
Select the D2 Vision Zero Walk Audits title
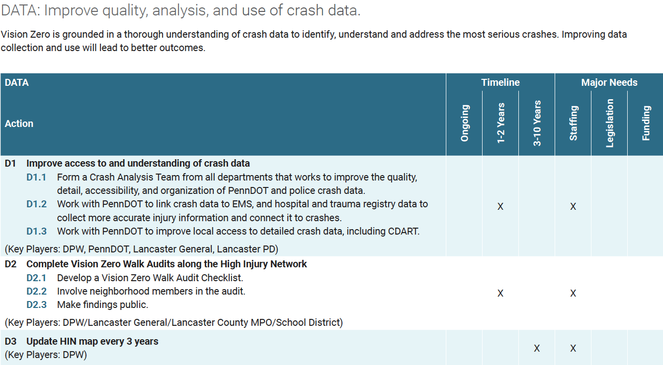tap(166, 264)
